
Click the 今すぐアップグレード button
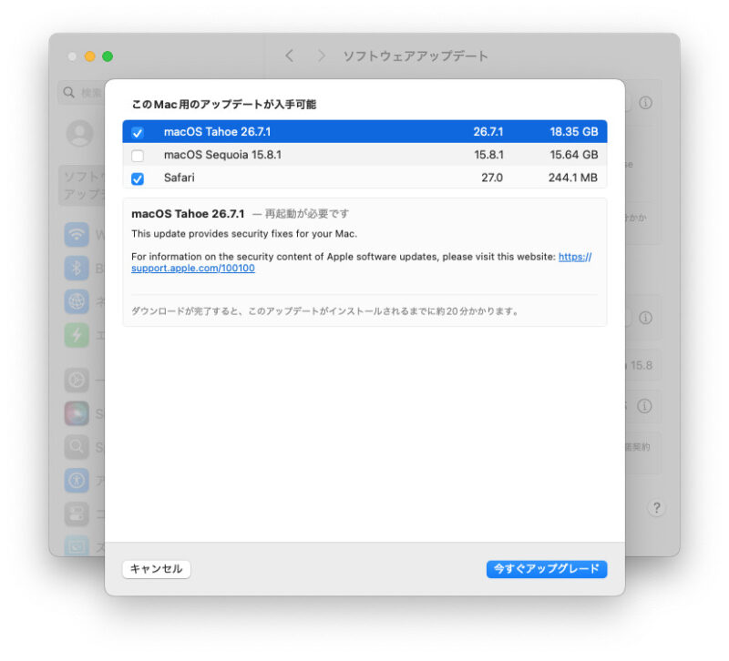[x=546, y=568]
